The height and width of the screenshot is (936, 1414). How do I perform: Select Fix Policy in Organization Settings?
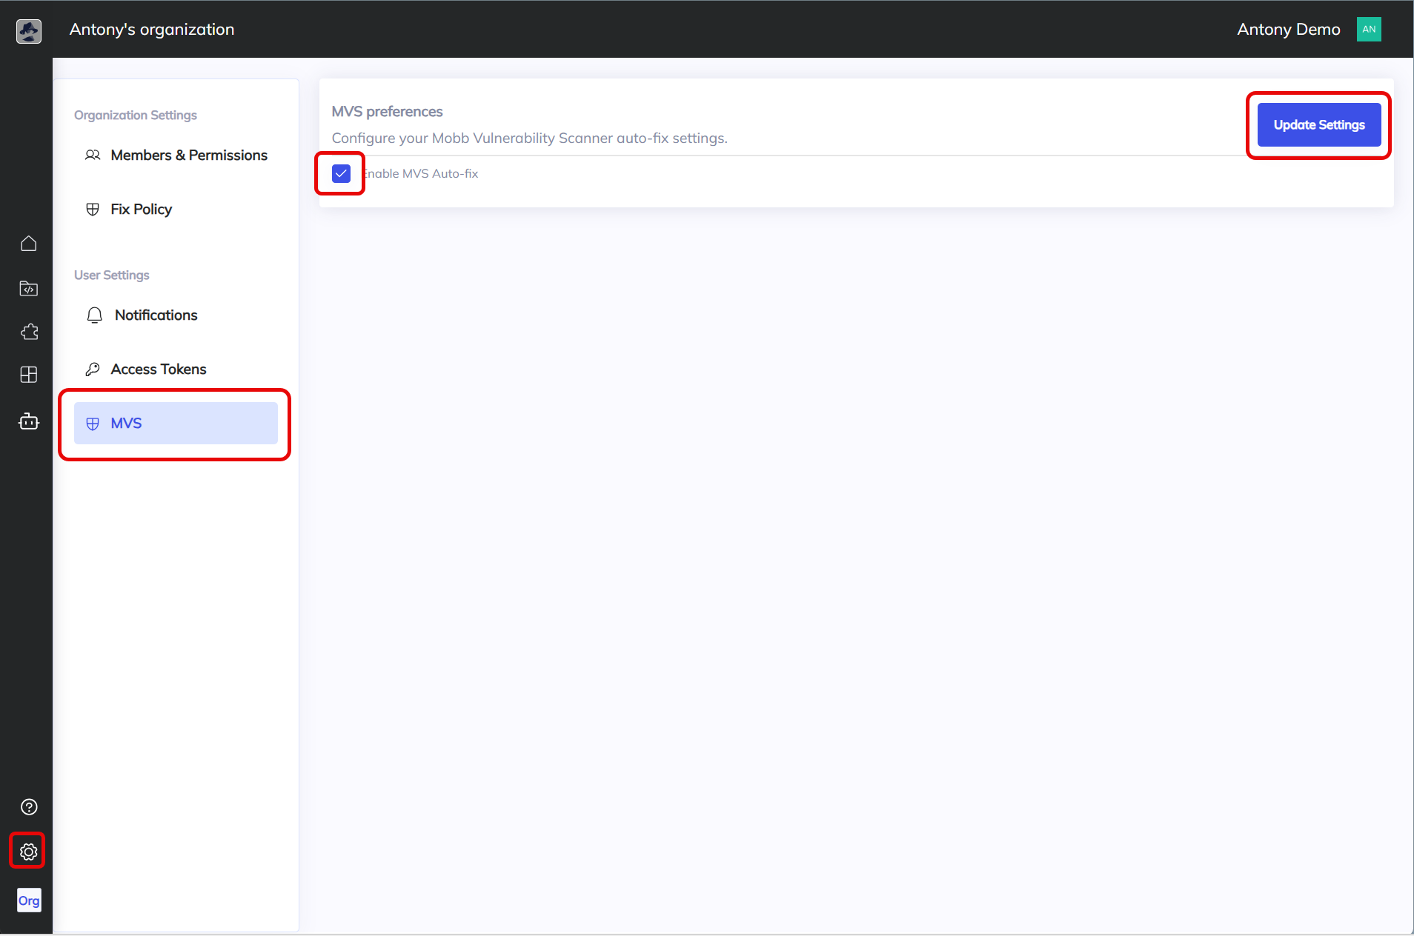pyautogui.click(x=141, y=210)
